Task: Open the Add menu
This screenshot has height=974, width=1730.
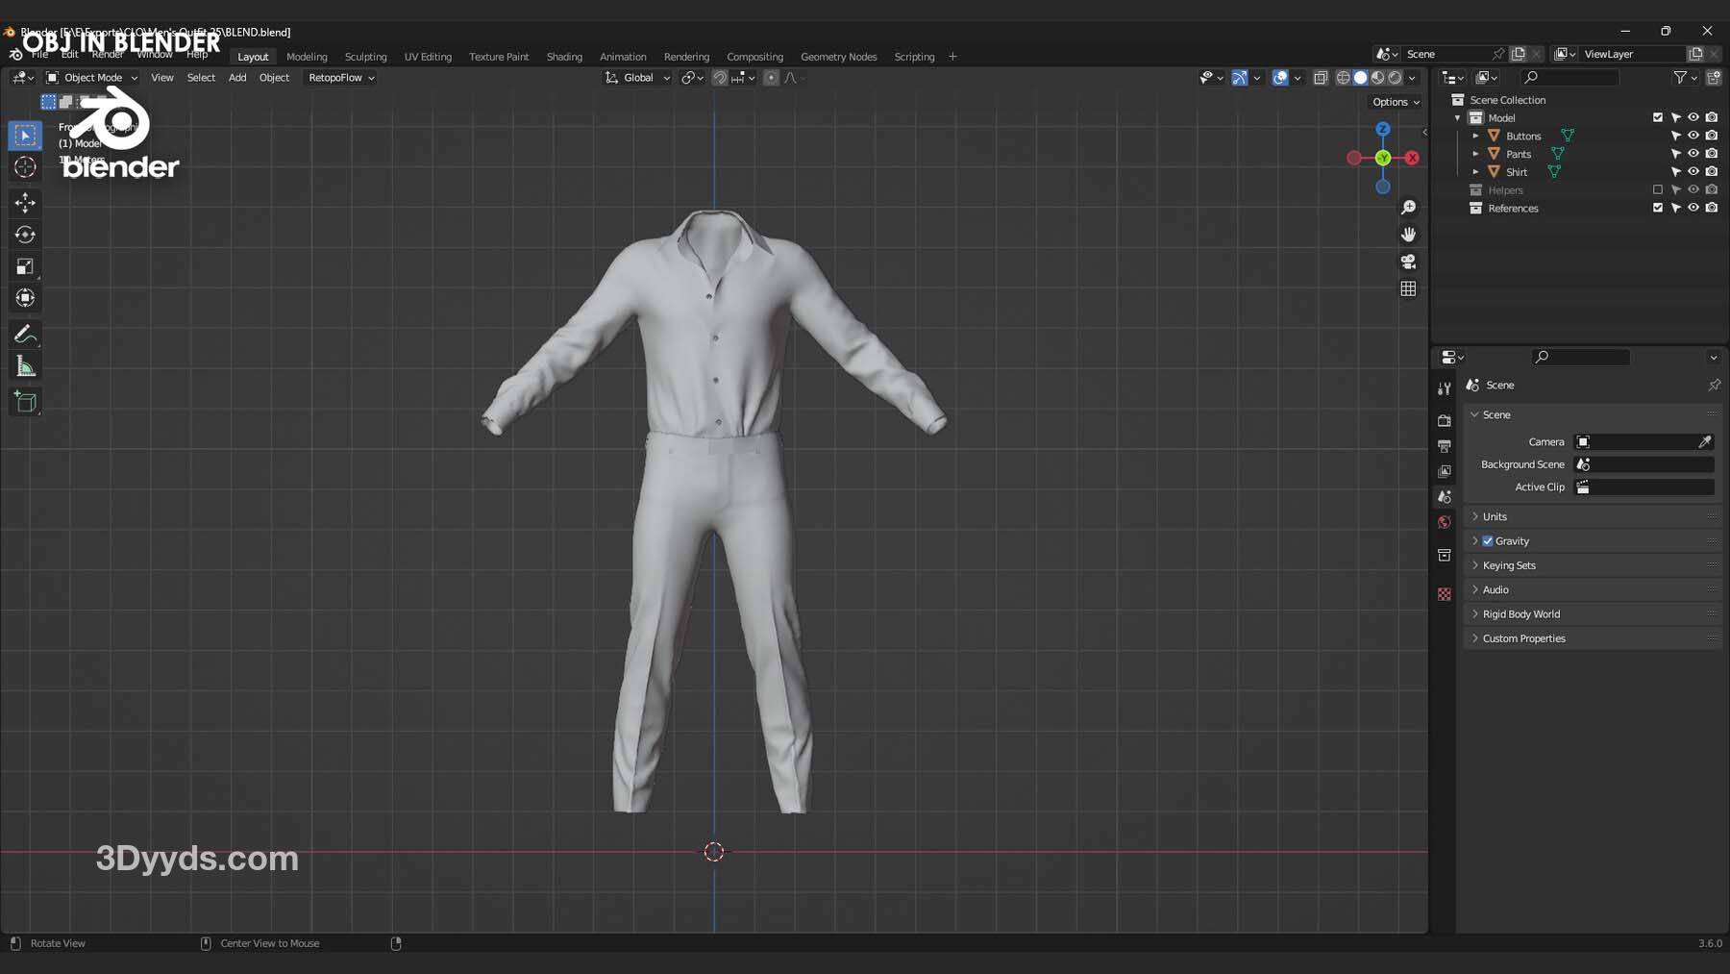Action: (236, 78)
